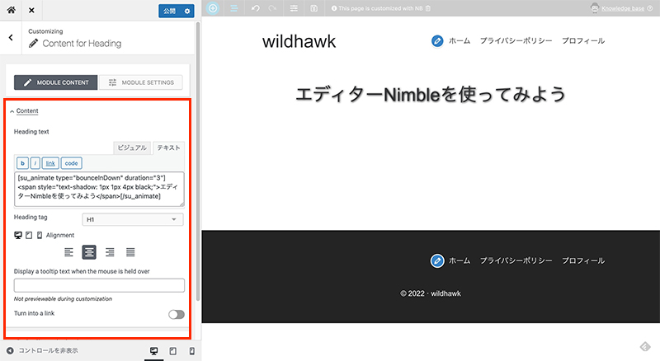Click the blue pencil icon beside header menu
660x361 pixels.
437,40
